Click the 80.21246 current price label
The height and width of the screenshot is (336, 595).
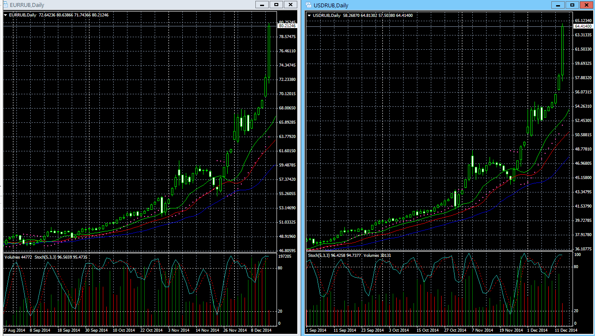(287, 26)
